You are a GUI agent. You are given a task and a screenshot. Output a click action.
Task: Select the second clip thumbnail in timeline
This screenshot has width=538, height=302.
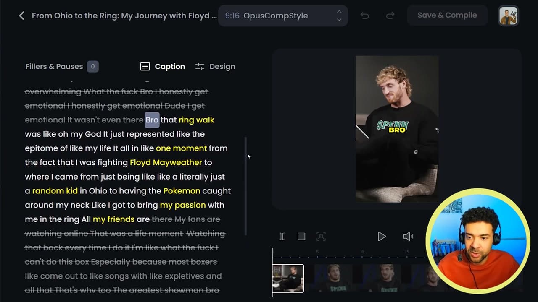[x=333, y=278]
